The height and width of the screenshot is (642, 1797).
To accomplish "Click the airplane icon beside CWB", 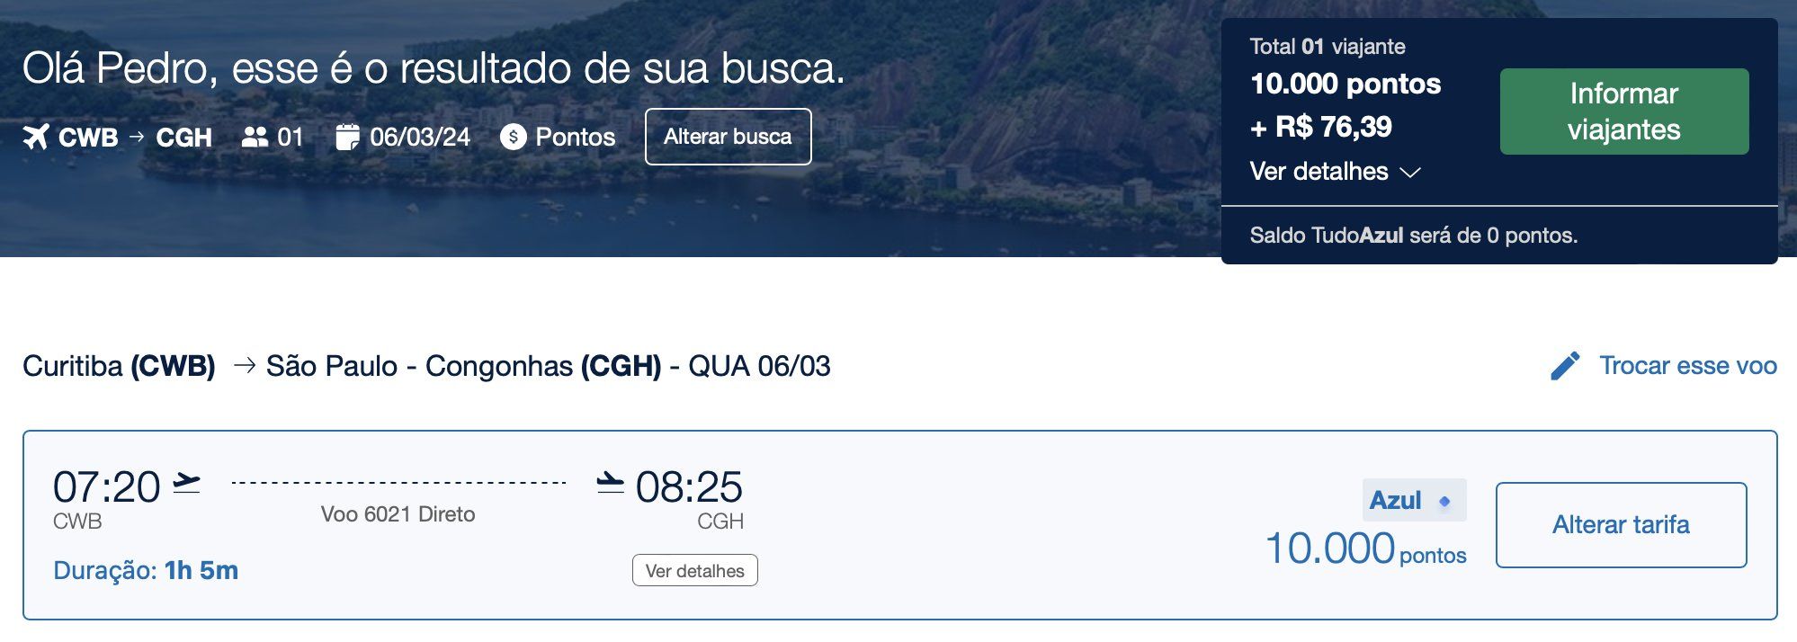I will (36, 137).
